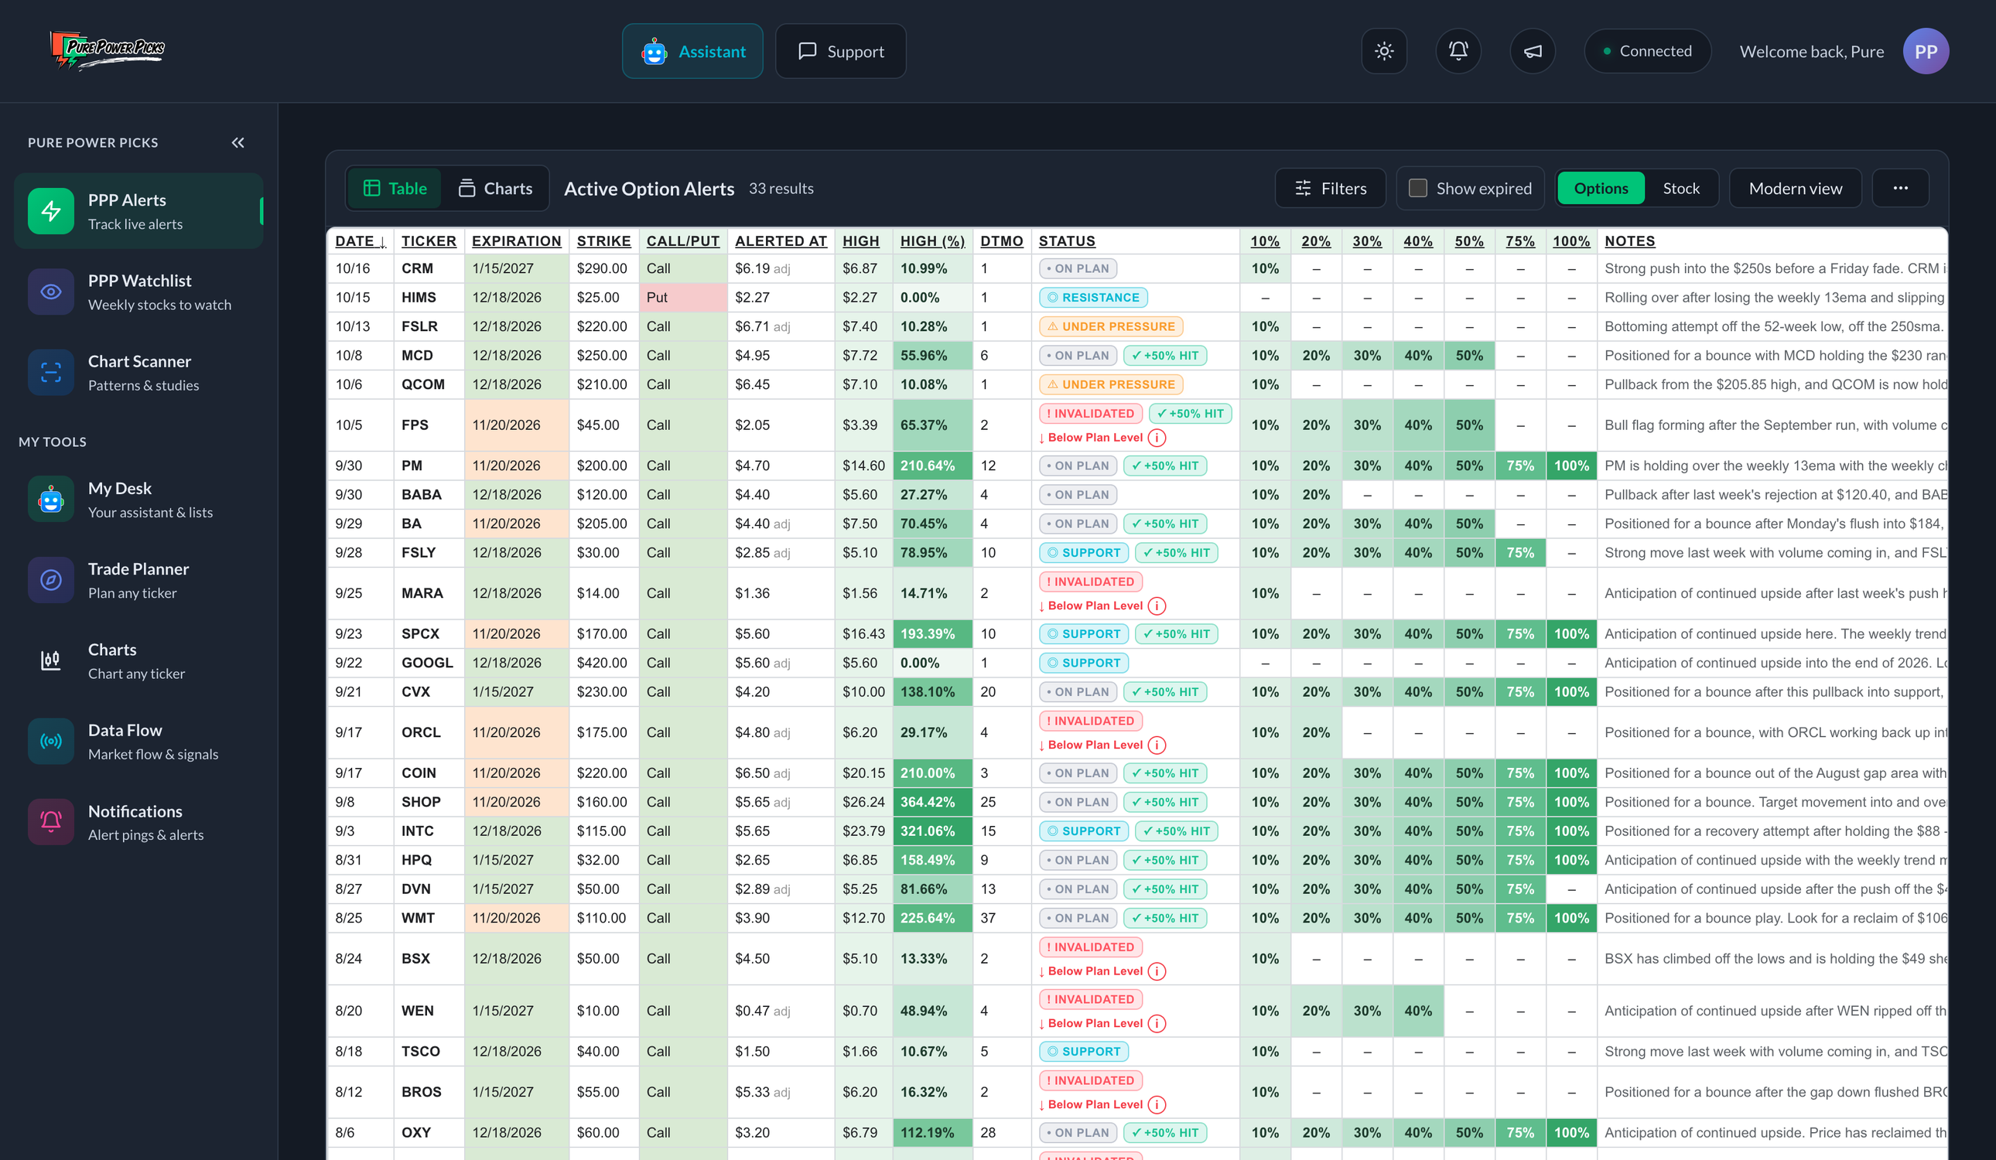1996x1160 pixels.
Task: Sort by DATE column header
Action: tap(361, 241)
